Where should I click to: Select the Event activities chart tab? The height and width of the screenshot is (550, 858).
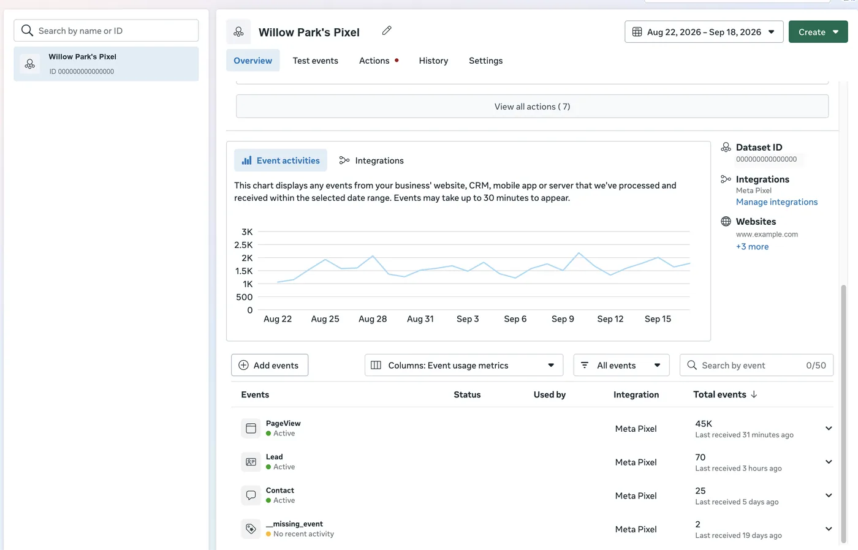(281, 160)
